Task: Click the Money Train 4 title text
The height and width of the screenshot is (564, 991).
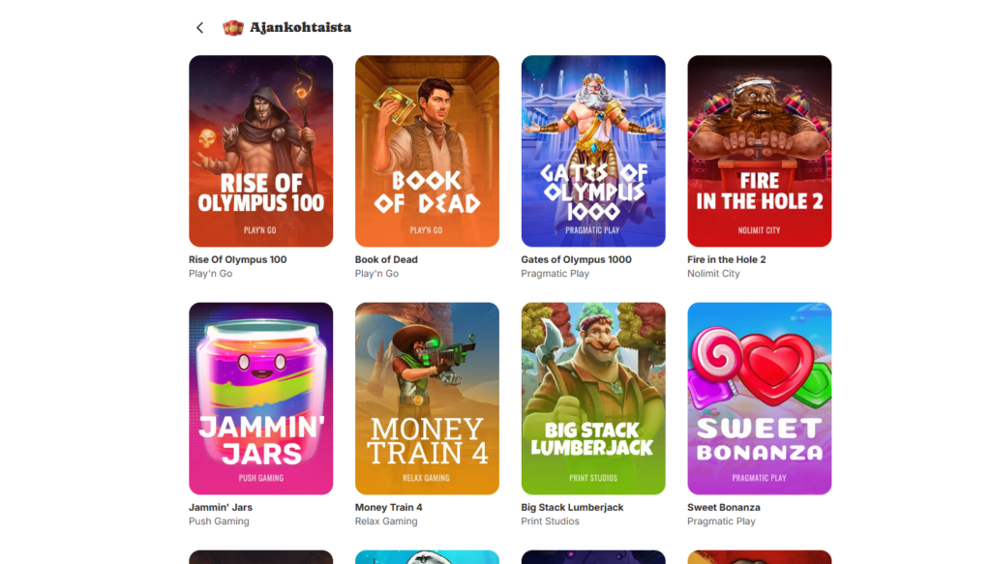Action: pyautogui.click(x=389, y=507)
